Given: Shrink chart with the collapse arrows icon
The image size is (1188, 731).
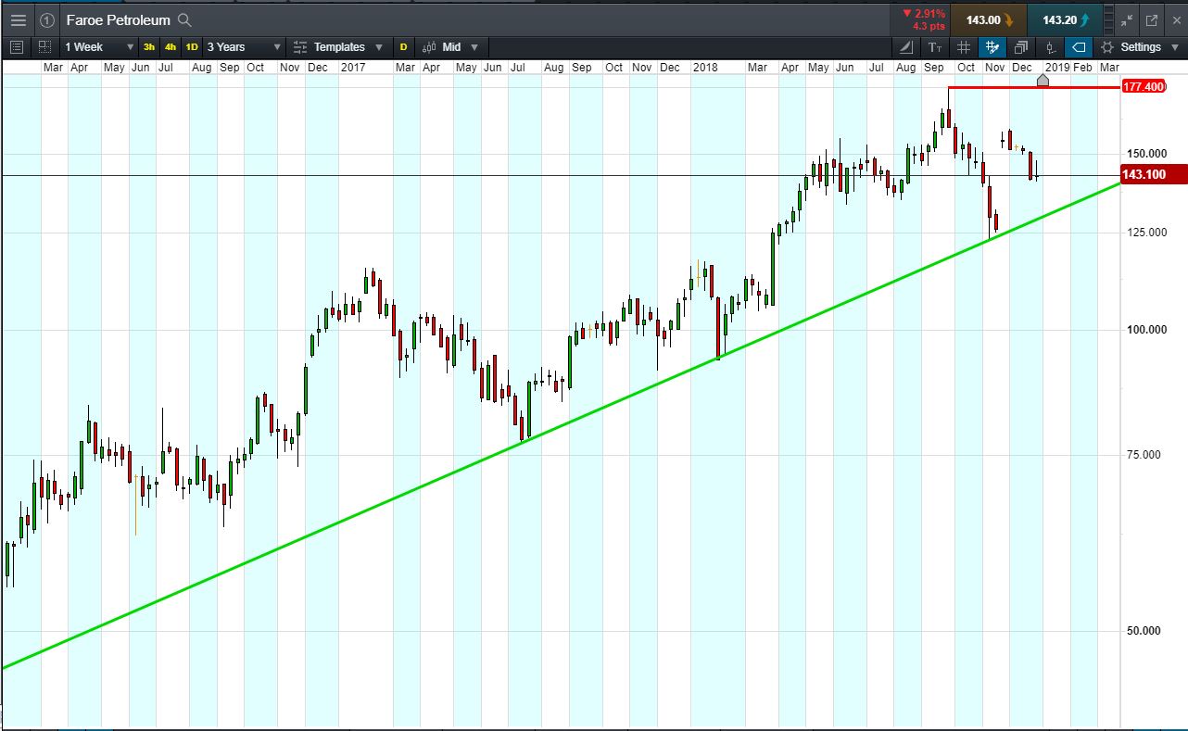Looking at the screenshot, I should (x=1127, y=19).
